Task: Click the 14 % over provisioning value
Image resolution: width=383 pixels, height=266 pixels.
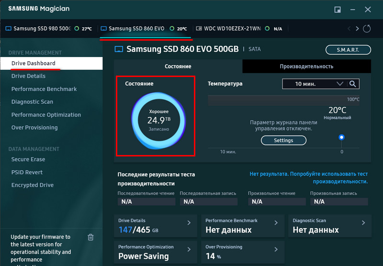Action: tap(213, 256)
